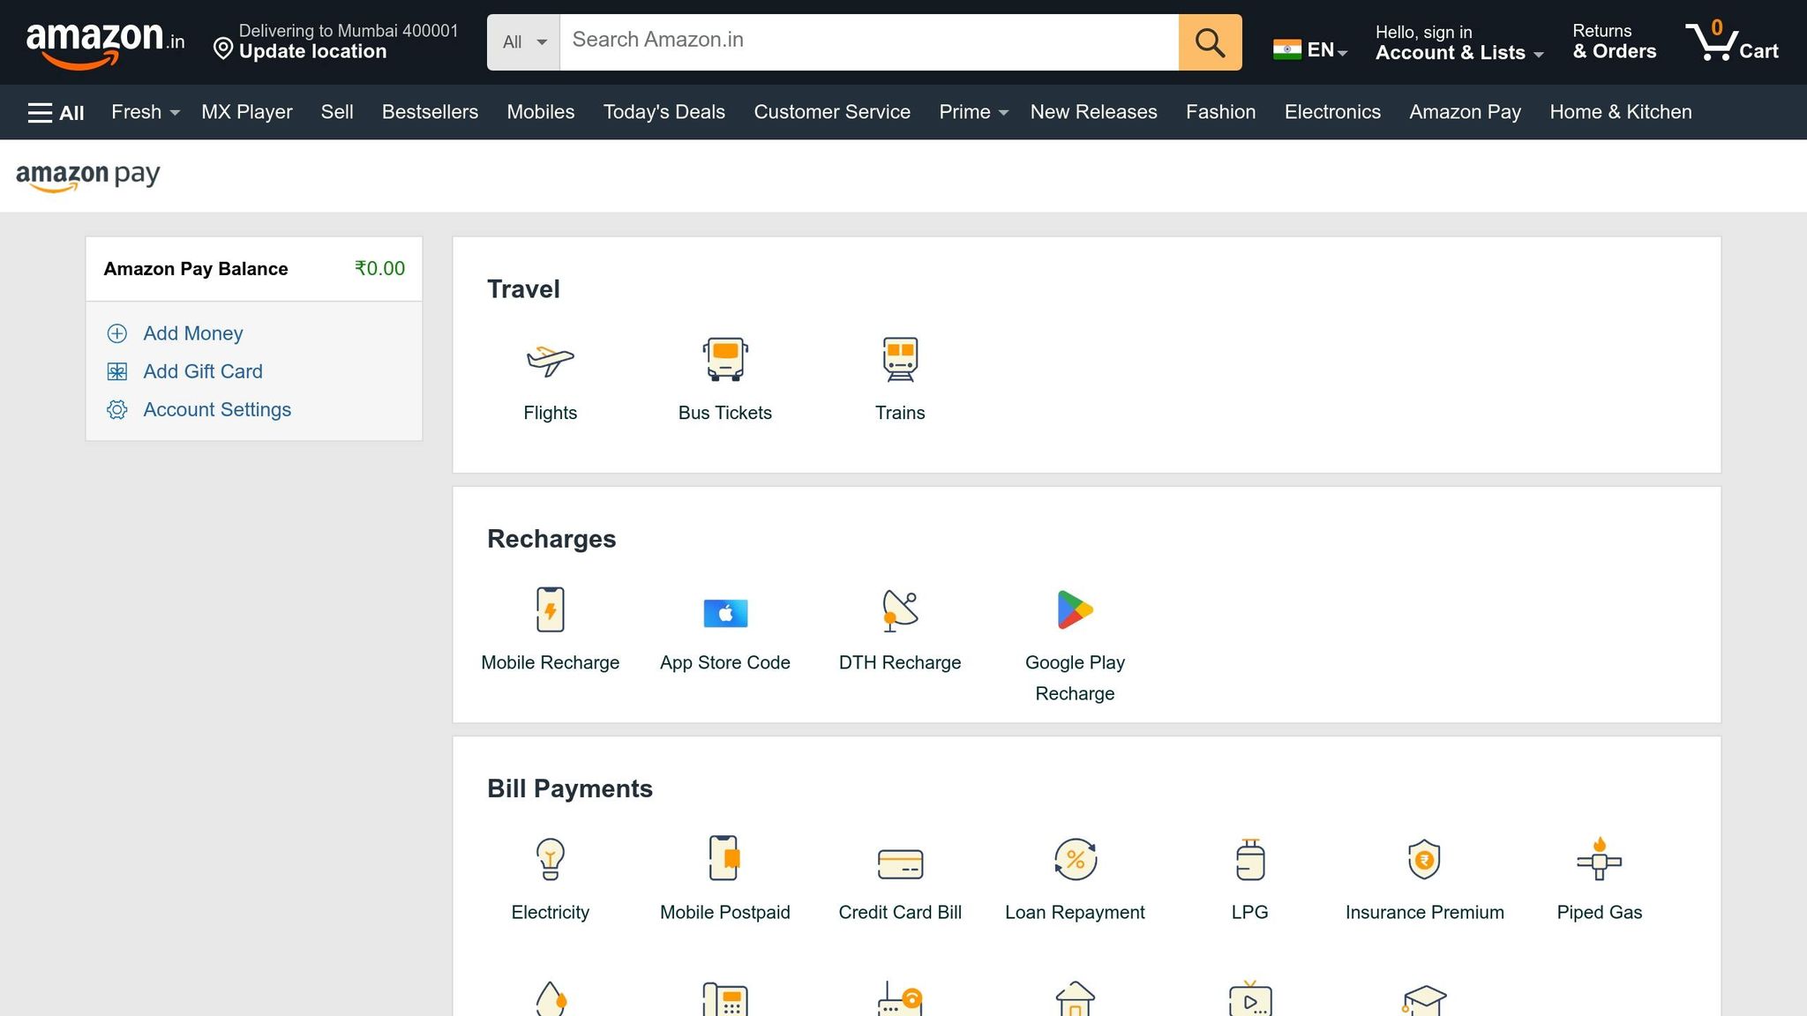The image size is (1807, 1016).
Task: Switch to the Amazon Pay tab
Action: (x=1464, y=112)
